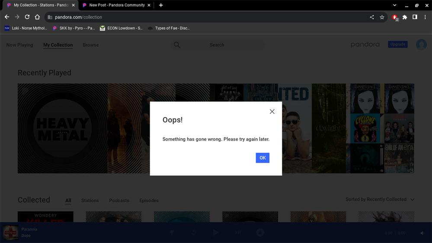Share this page via address bar icon
This screenshot has height=243, width=432.
[372, 17]
